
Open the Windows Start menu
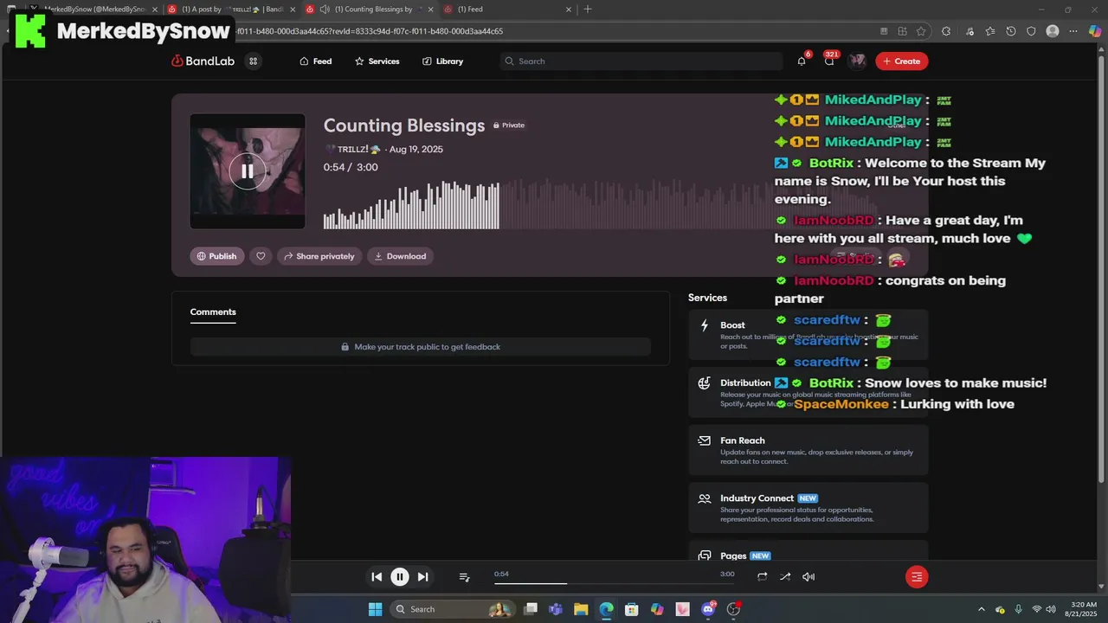(x=375, y=609)
